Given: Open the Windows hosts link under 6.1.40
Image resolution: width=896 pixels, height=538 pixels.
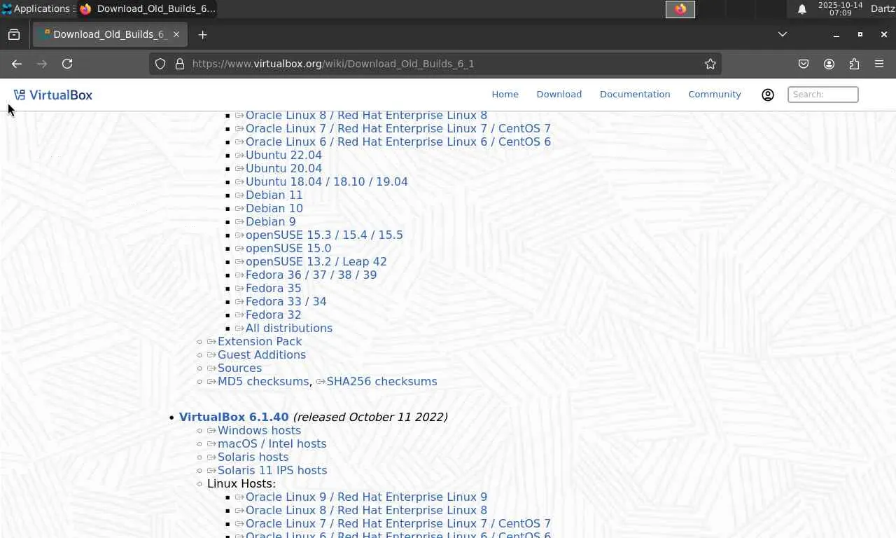Looking at the screenshot, I should 259,431.
